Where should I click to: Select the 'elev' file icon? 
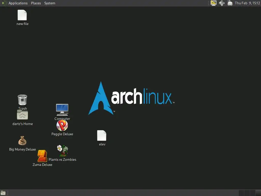102,136
